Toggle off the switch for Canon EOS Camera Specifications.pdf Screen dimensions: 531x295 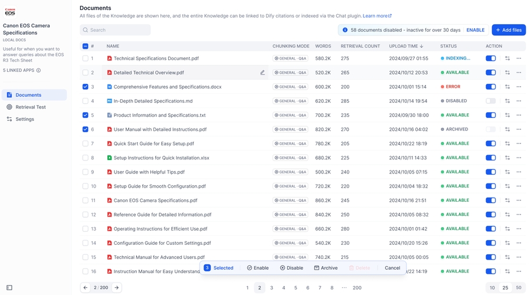(x=490, y=200)
